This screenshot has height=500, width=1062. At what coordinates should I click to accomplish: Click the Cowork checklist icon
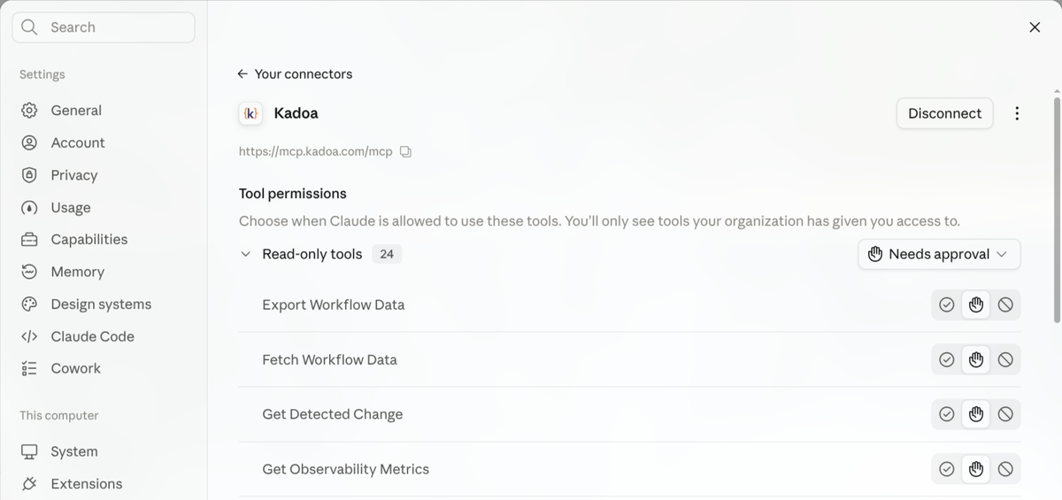point(29,368)
